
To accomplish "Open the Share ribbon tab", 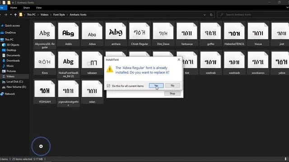I will coord(27,8).
